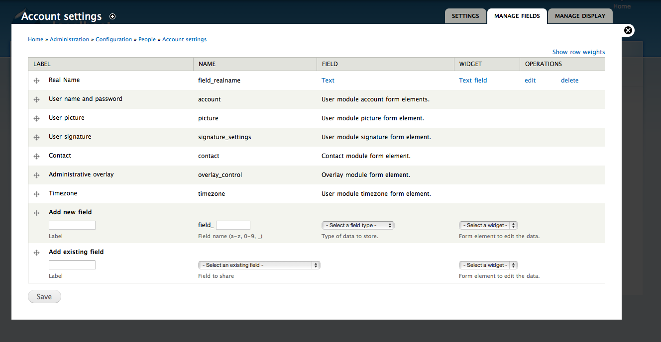This screenshot has width=661, height=342.
Task: Switch to the Manage Display tab
Action: pos(580,16)
